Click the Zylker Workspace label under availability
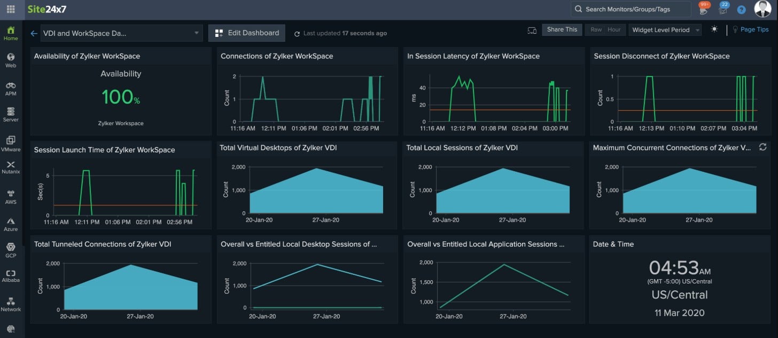Image resolution: width=778 pixels, height=338 pixels. click(121, 124)
